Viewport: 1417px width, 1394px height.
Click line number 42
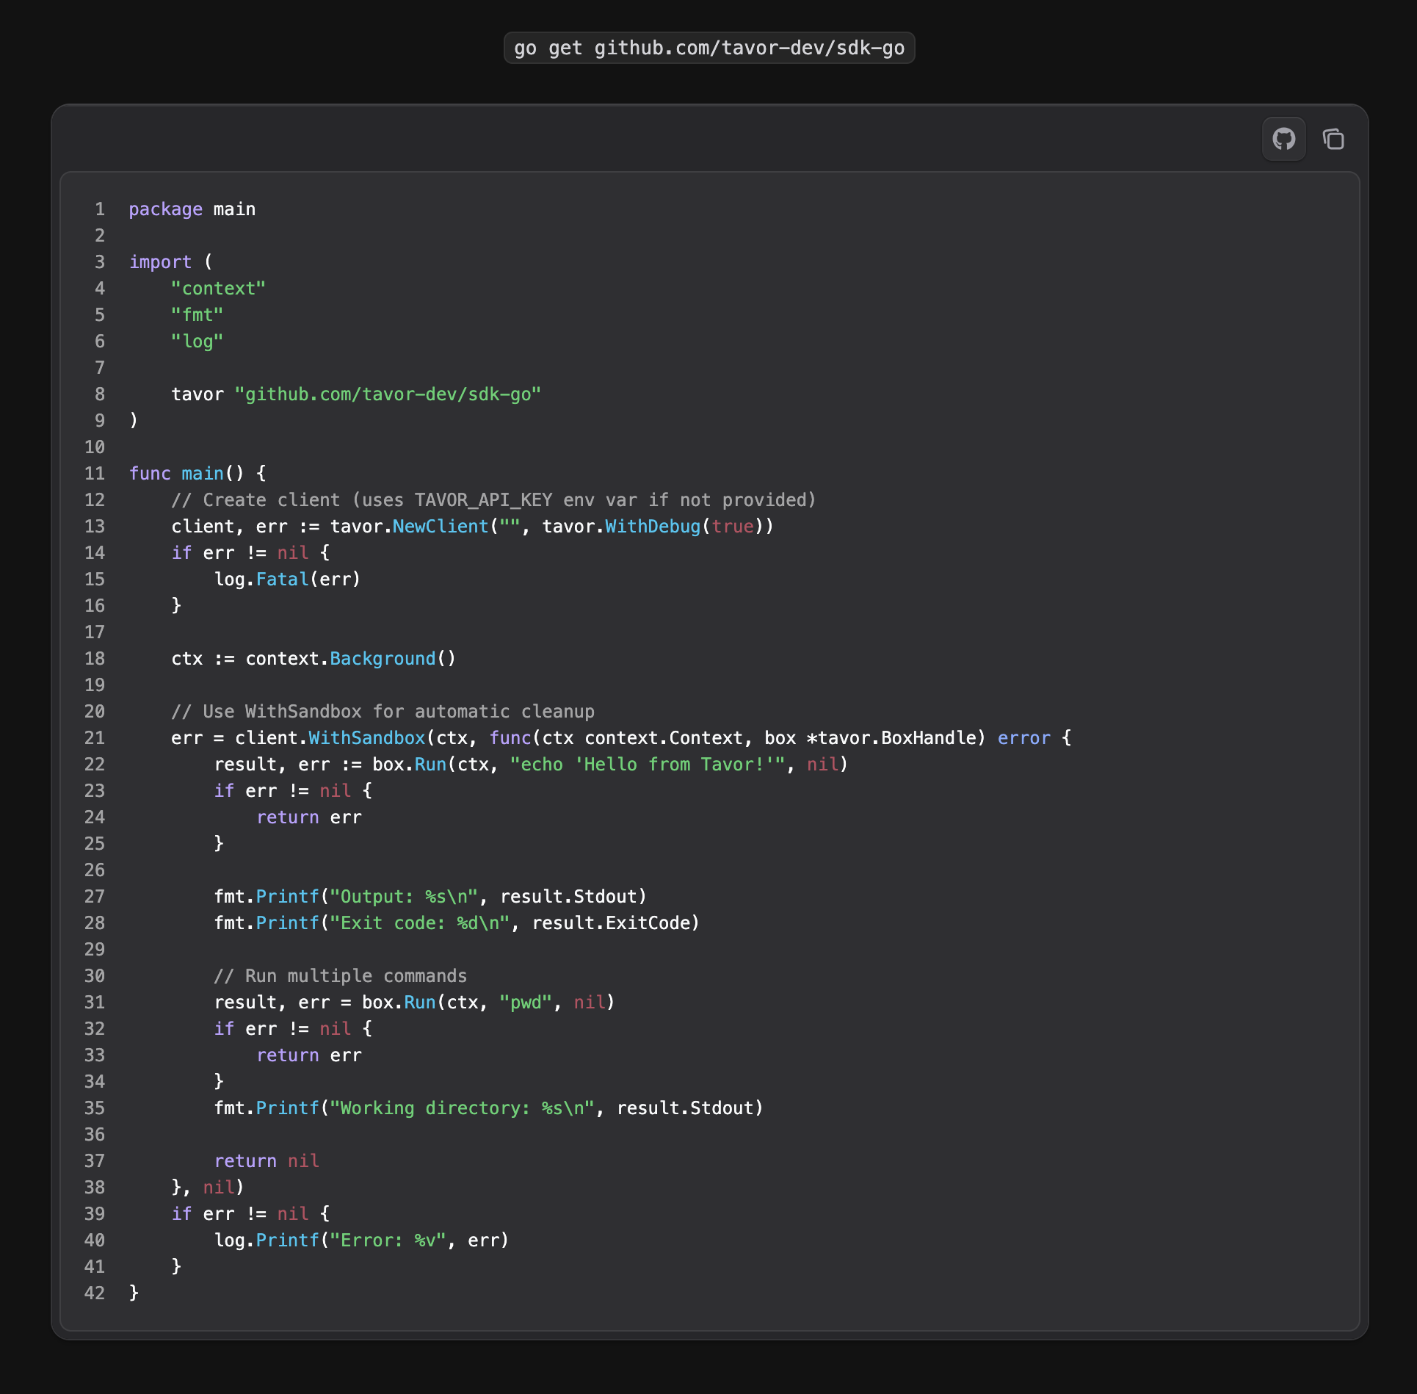(95, 1293)
